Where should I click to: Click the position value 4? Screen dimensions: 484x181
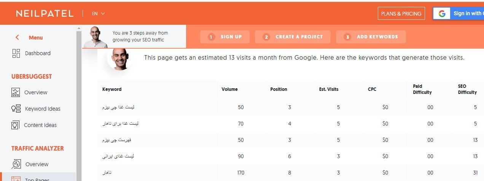(290, 124)
